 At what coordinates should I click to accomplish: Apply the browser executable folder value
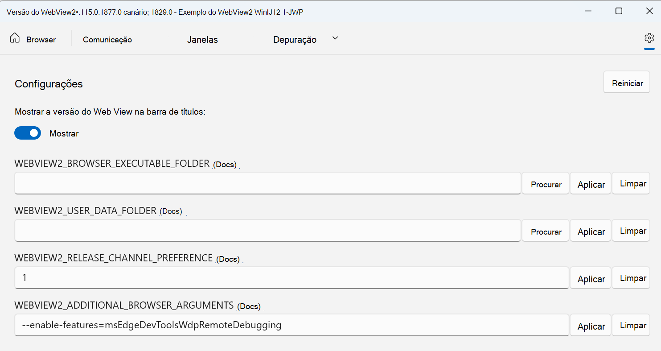coord(591,184)
